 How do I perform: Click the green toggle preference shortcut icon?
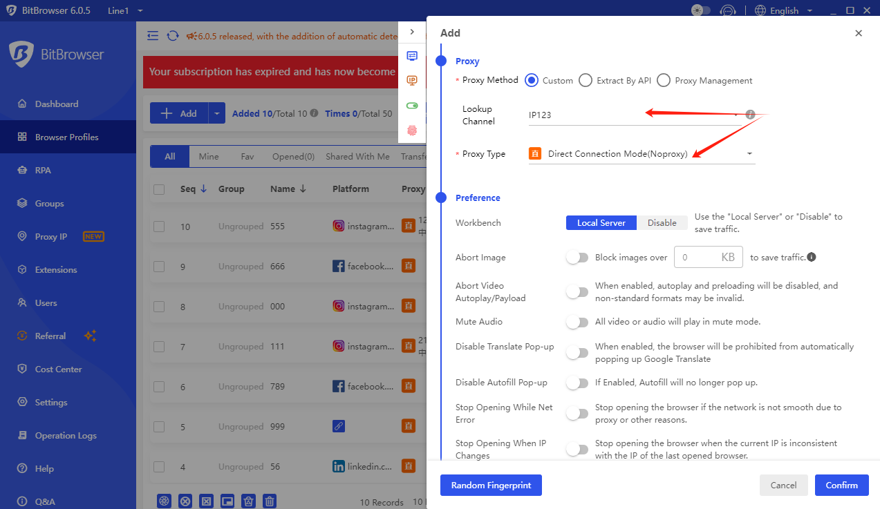coord(412,106)
